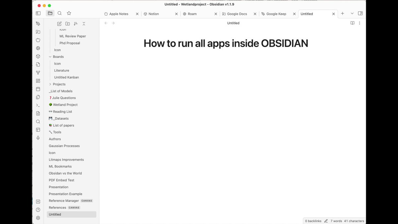Click the magnifier icon in left ribbon
Screen dimensions: 398x224
[x=38, y=121]
